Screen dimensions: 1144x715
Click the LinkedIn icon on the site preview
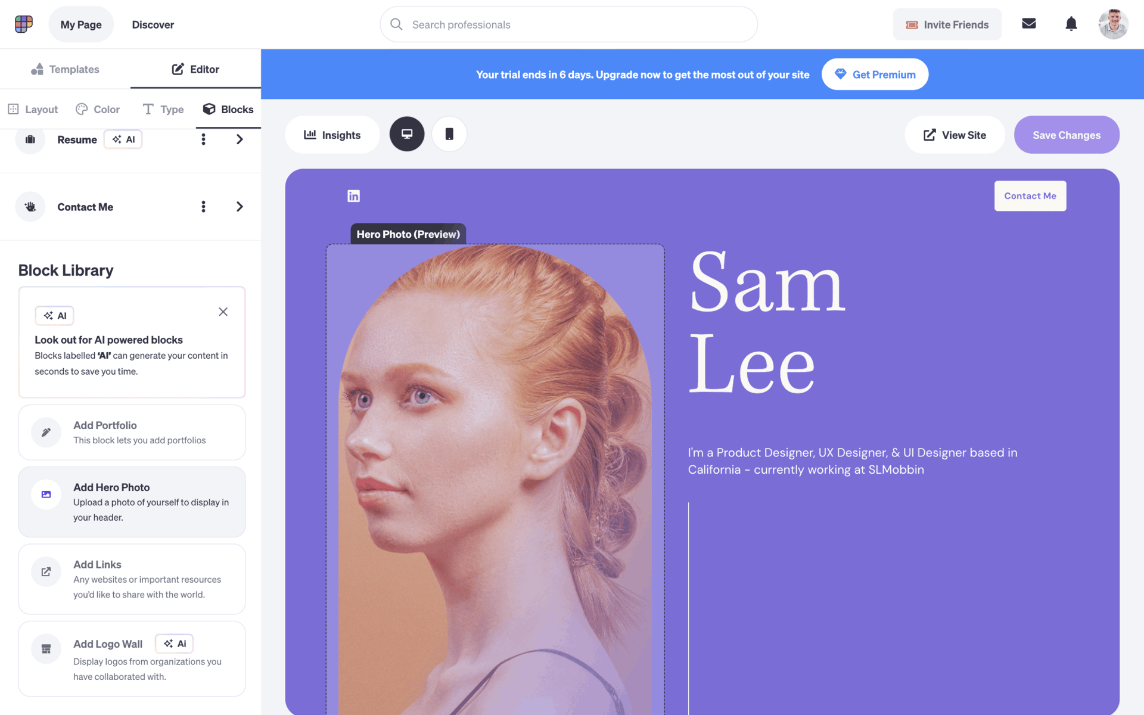(x=353, y=196)
